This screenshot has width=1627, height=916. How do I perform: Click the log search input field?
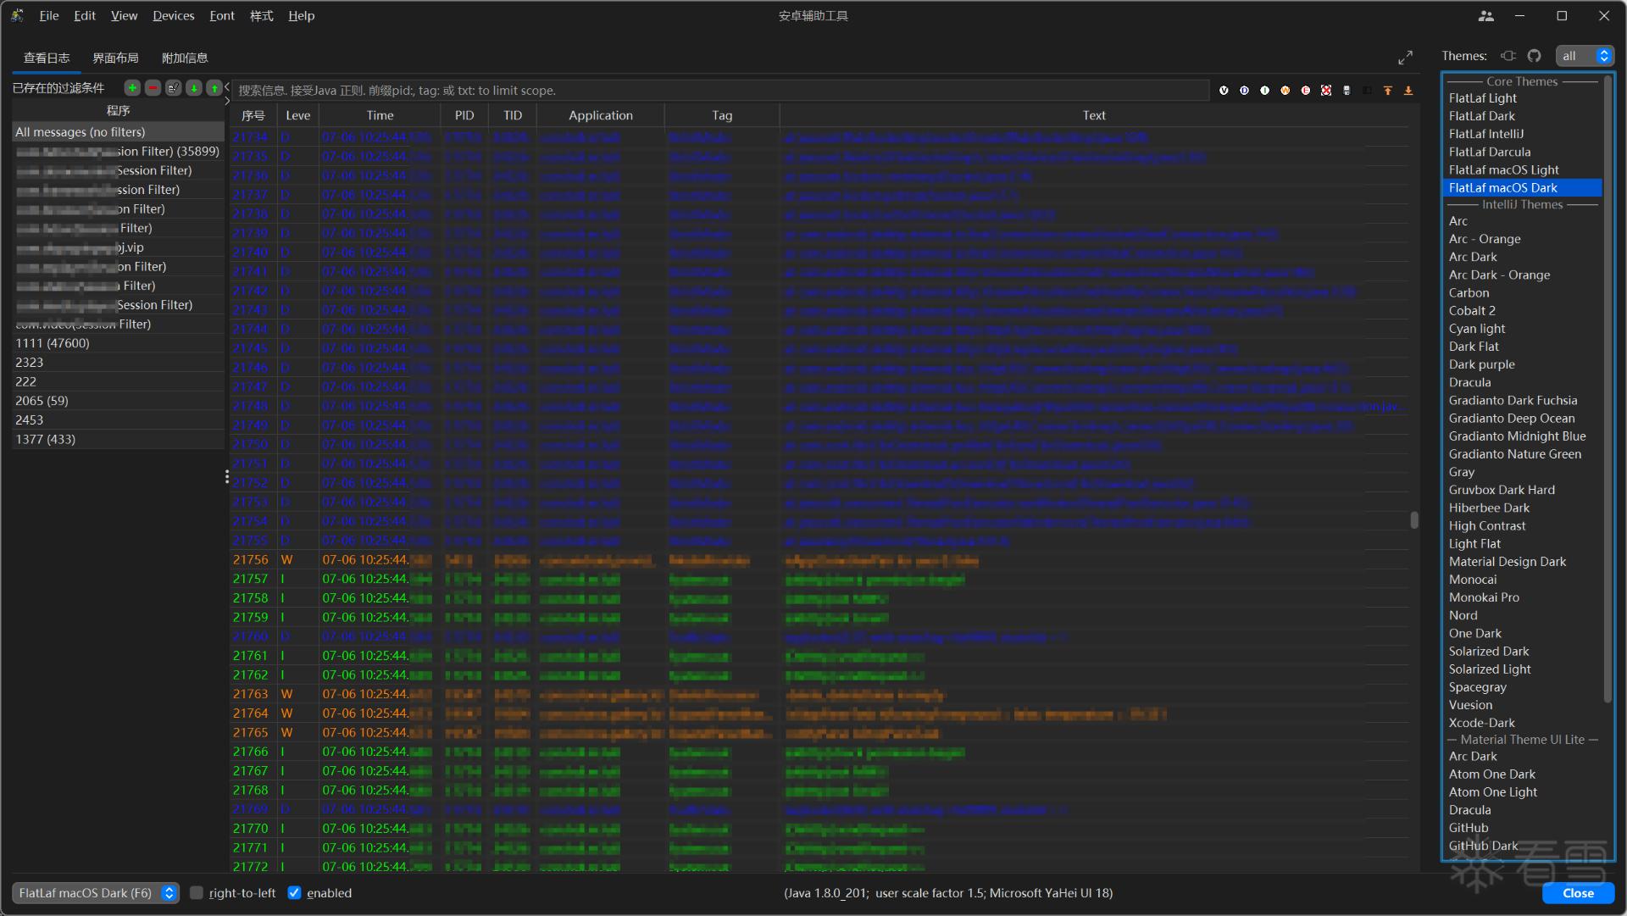[x=720, y=91]
